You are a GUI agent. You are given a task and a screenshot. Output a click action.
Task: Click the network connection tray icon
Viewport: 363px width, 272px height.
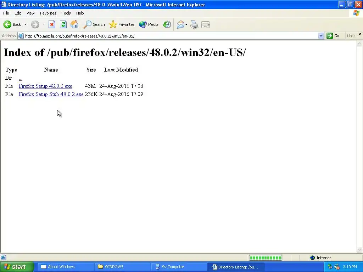(x=337, y=267)
